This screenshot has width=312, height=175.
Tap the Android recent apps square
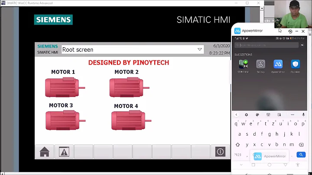coord(253,165)
